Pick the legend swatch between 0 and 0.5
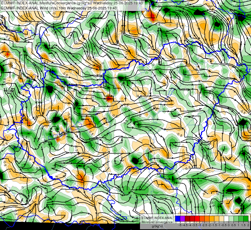251x230 pixels. 231,219
